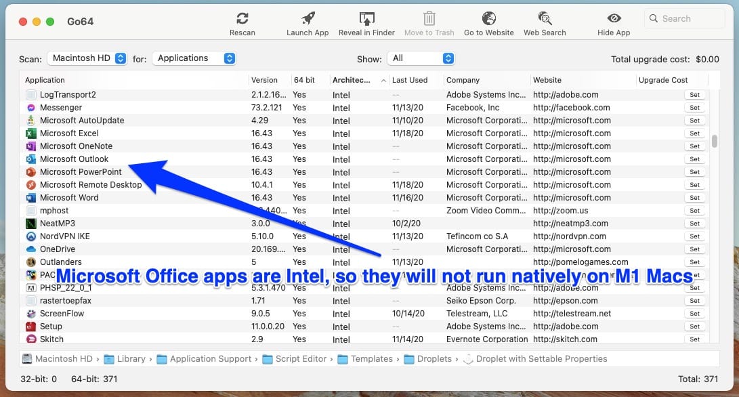
Task: Sort by Version column header
Action: 264,80
